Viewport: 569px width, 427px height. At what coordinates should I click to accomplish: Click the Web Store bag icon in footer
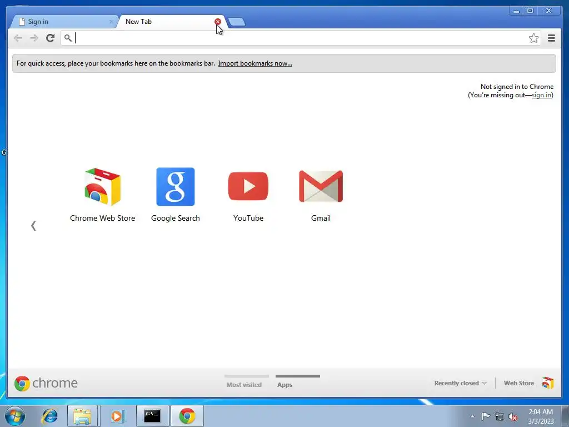[547, 383]
